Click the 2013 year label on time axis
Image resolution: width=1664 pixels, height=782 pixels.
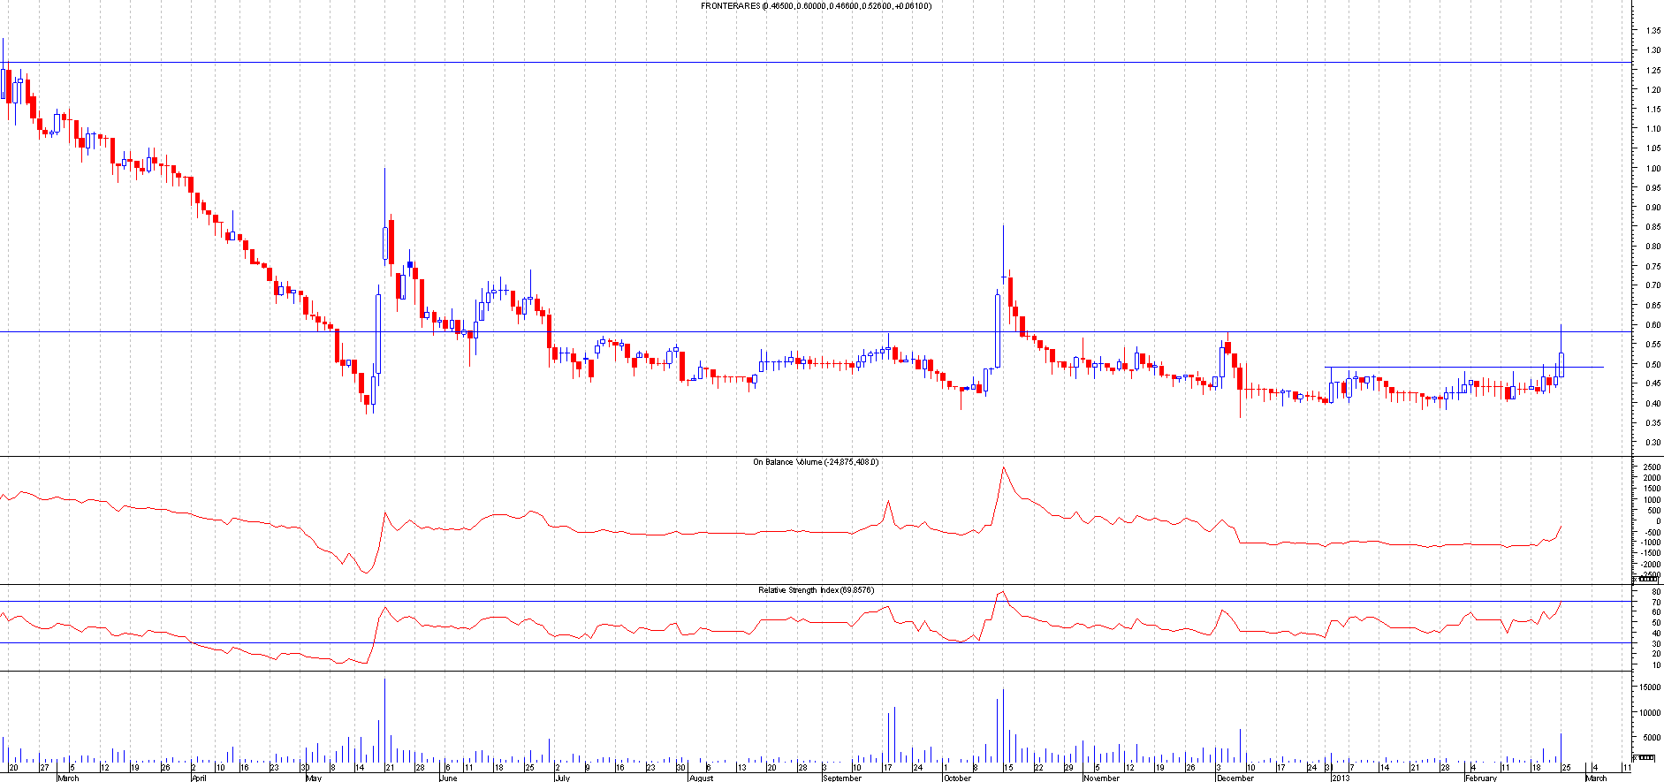point(1341,778)
